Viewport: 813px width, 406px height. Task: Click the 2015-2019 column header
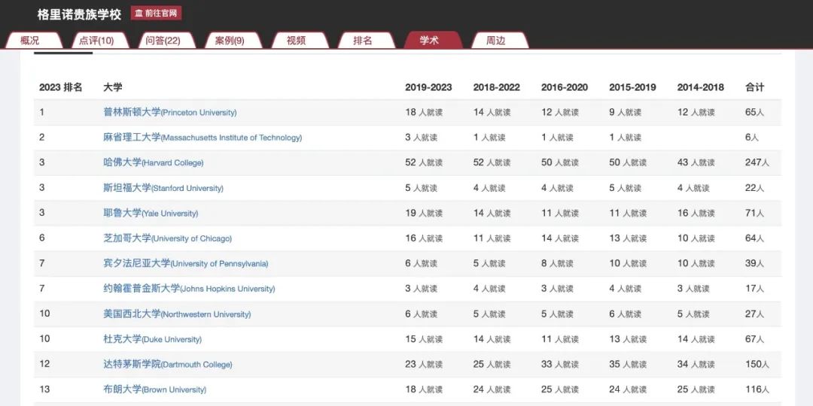point(632,87)
